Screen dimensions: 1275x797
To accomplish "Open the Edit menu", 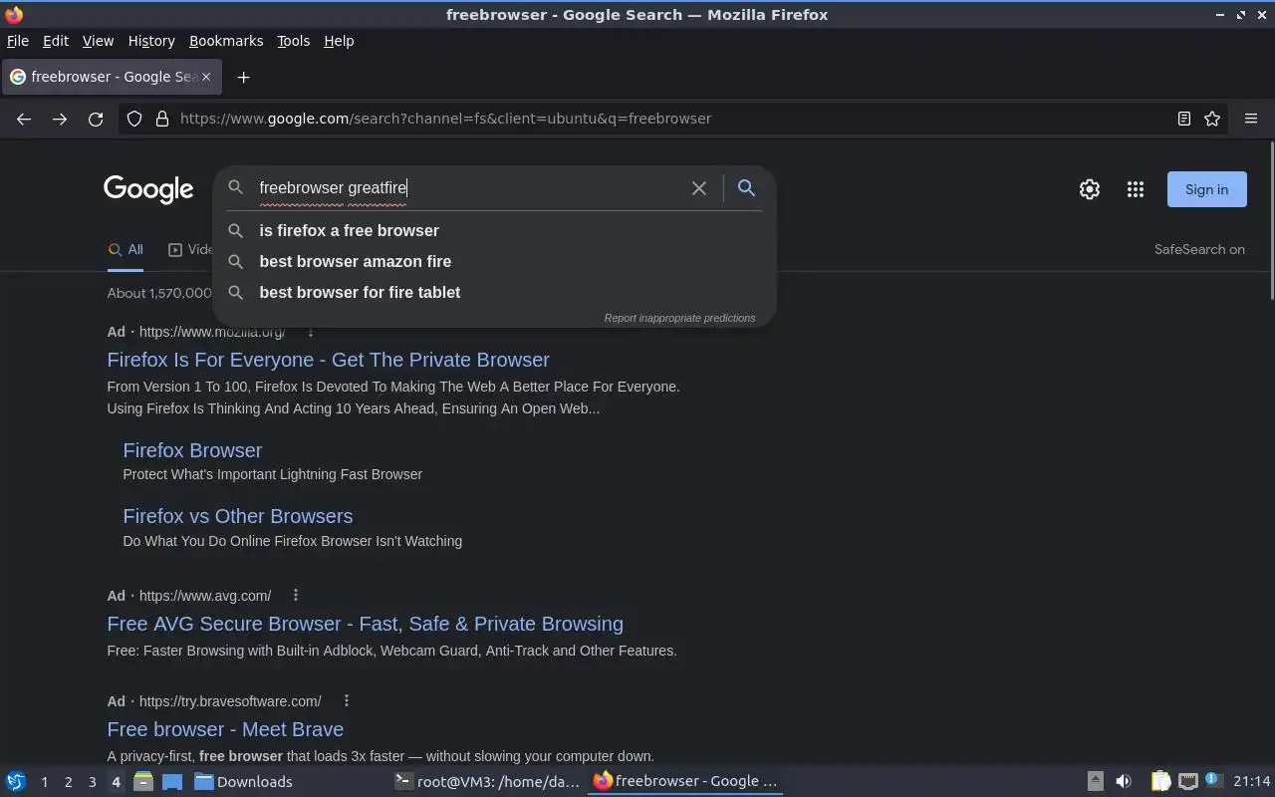I will [56, 41].
